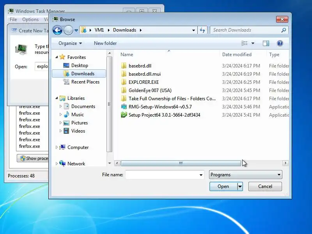This screenshot has width=312, height=234.
Task: Click VM1 in the address breadcrumb
Action: pos(99,30)
